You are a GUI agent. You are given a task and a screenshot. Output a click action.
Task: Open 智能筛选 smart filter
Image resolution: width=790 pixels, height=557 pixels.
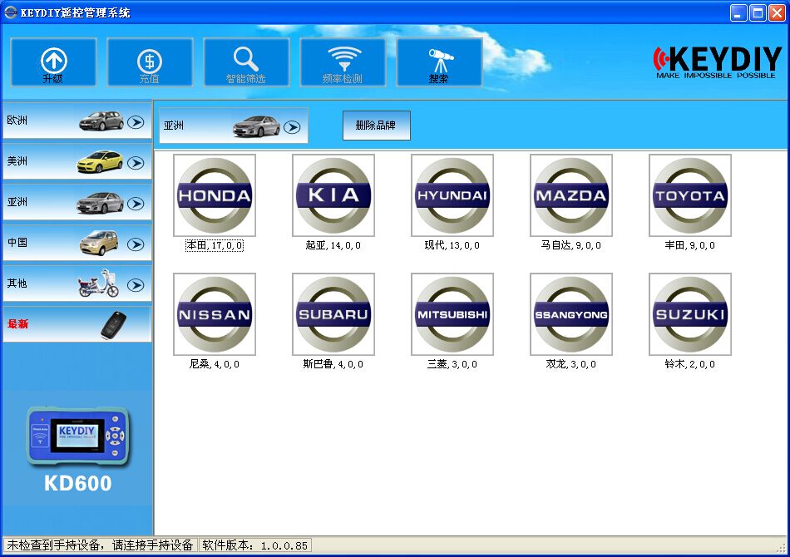coord(246,62)
